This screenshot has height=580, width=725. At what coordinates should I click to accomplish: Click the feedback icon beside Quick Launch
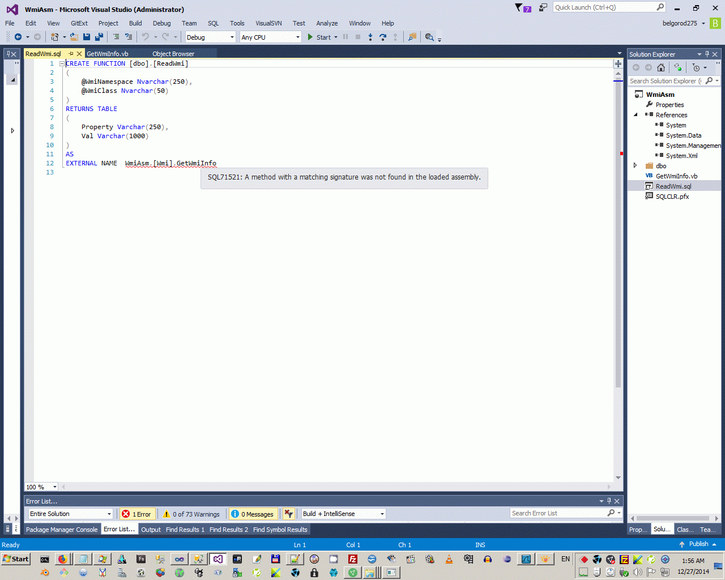point(543,7)
